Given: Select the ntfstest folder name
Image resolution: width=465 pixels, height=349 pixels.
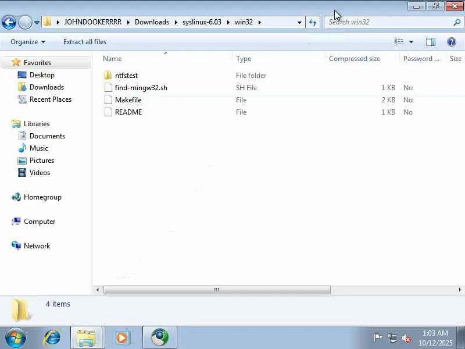Looking at the screenshot, I should point(126,76).
